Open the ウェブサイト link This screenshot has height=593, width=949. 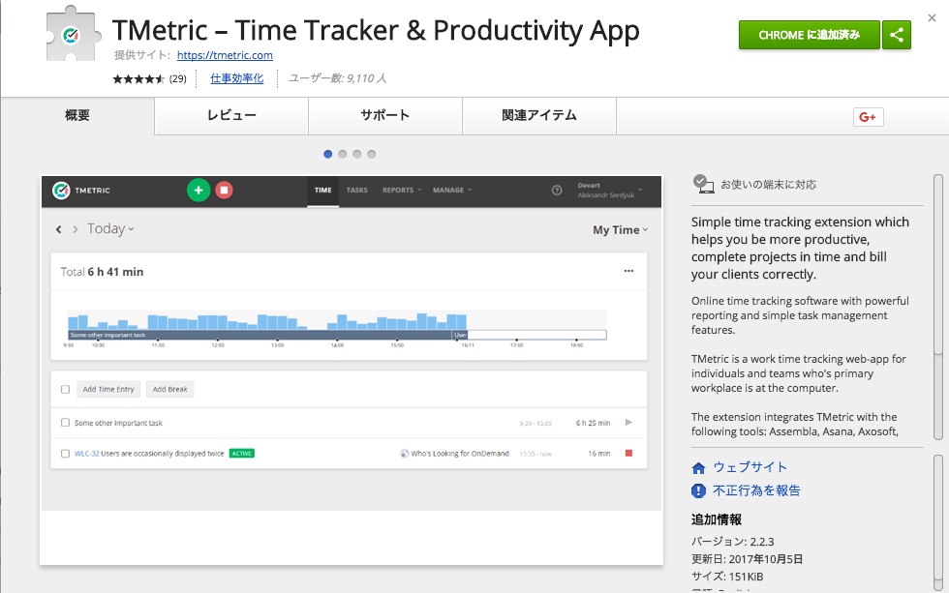pos(750,467)
